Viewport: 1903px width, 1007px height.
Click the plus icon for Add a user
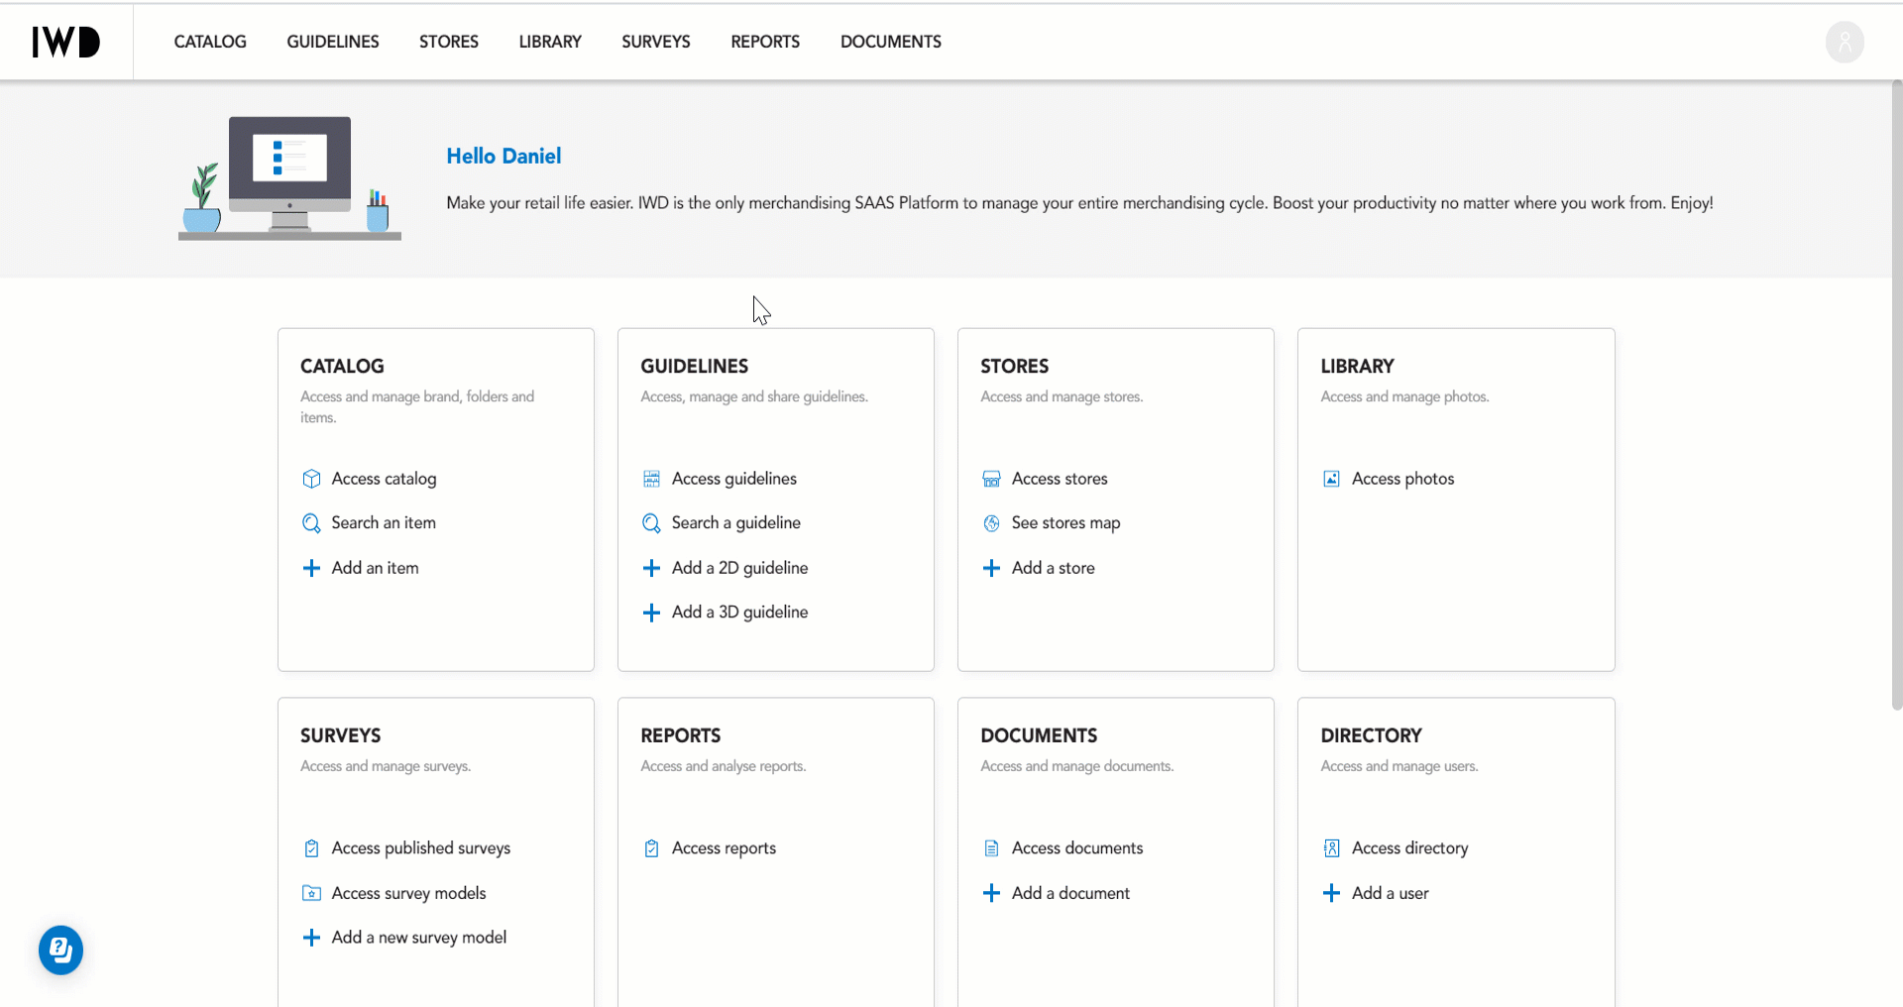coord(1331,893)
